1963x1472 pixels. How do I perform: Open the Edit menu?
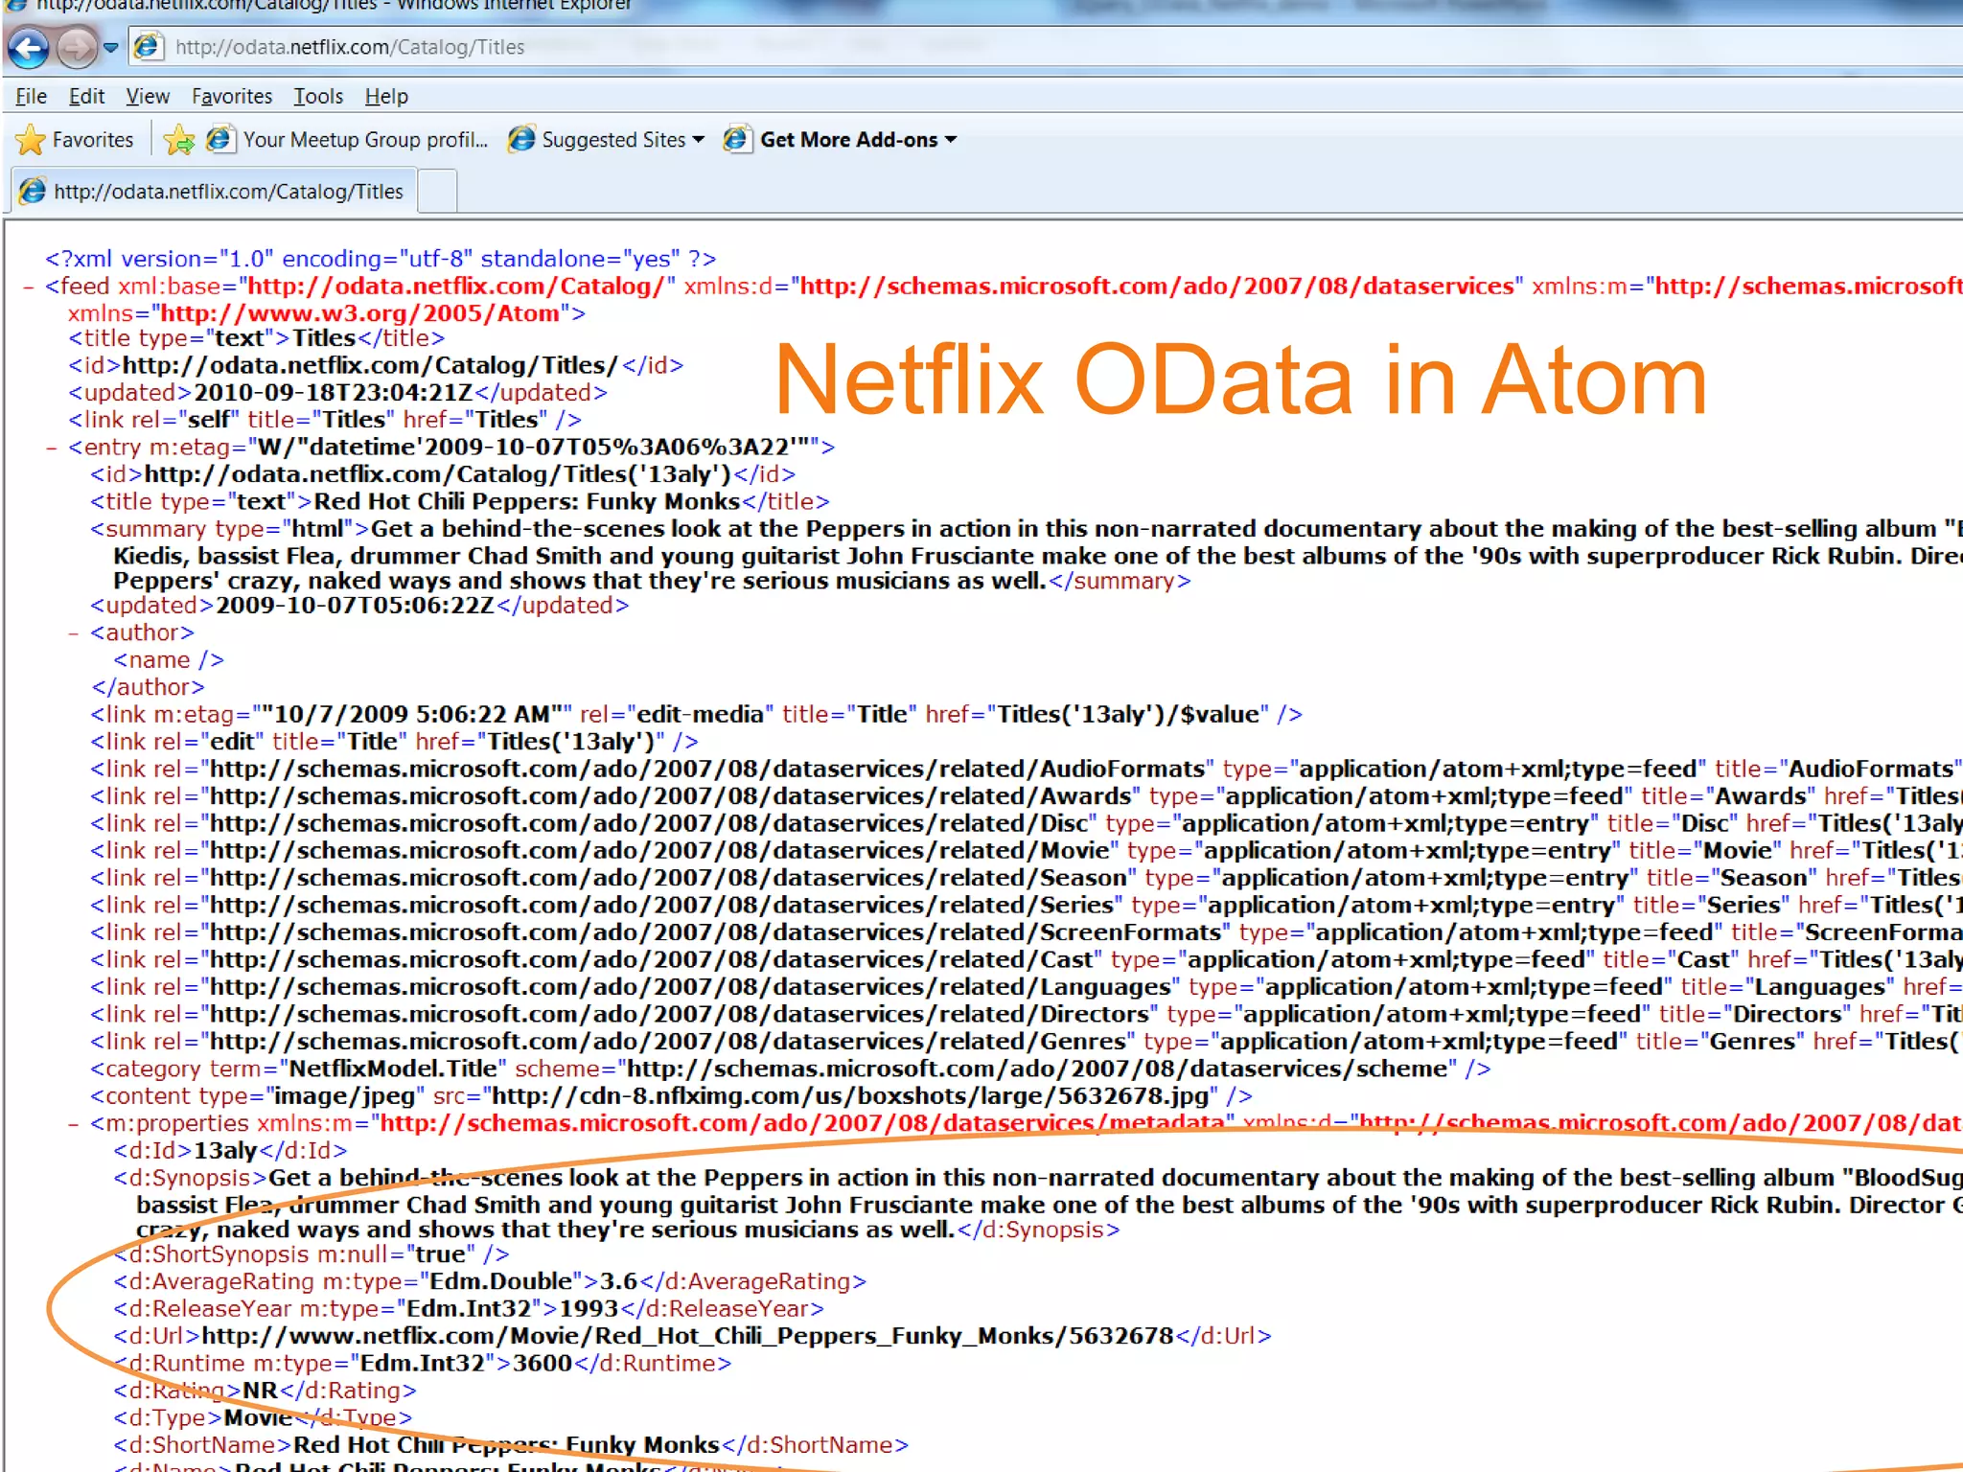(86, 97)
